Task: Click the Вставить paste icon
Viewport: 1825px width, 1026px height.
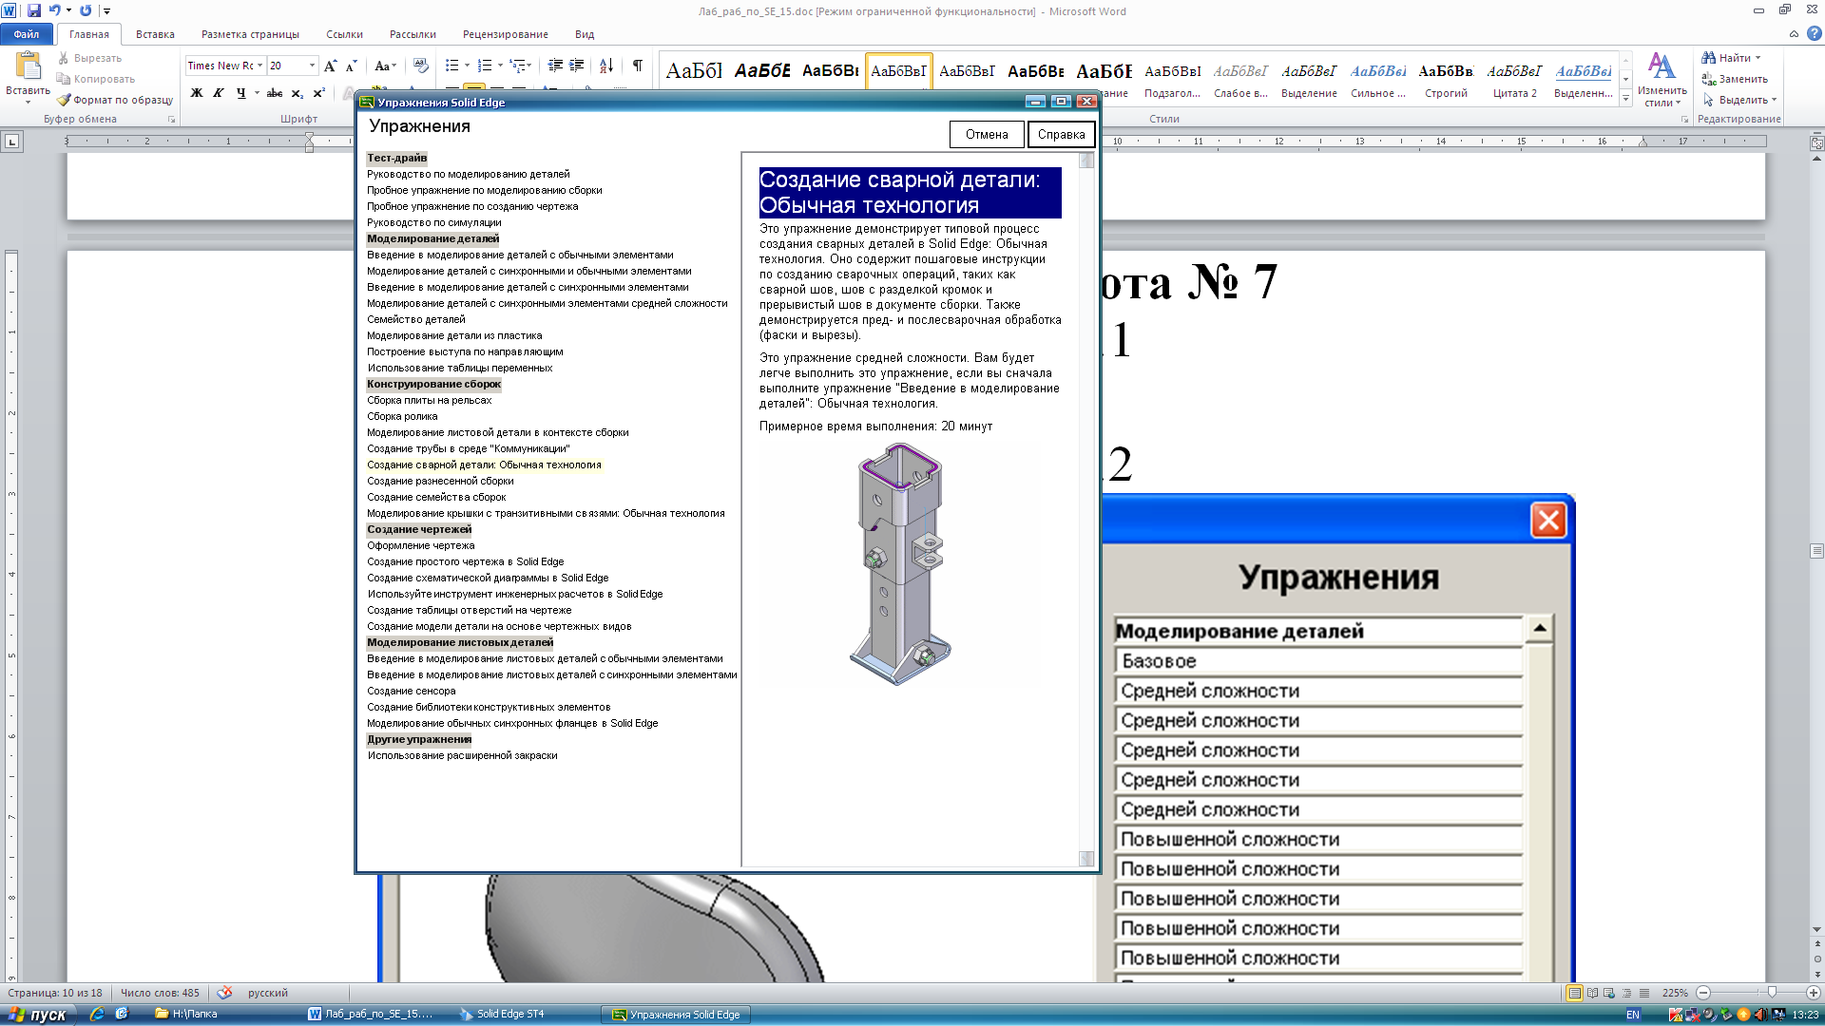Action: 28,66
